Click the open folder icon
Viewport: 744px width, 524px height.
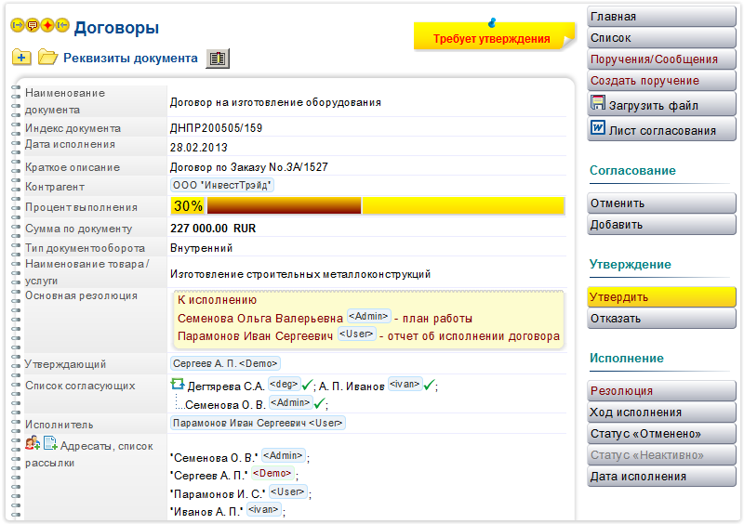click(x=47, y=58)
